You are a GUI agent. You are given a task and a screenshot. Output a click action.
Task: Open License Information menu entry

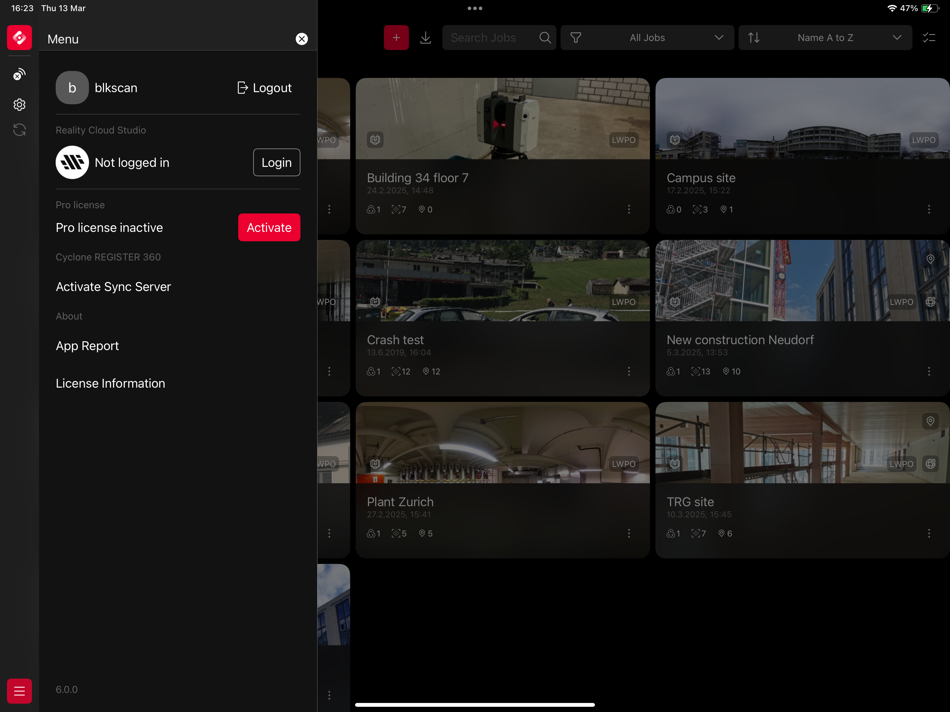click(110, 383)
